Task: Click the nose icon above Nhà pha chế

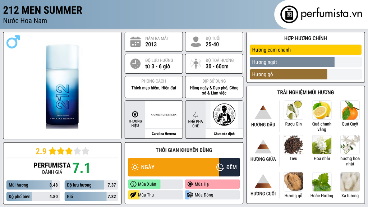Action: (x=195, y=114)
